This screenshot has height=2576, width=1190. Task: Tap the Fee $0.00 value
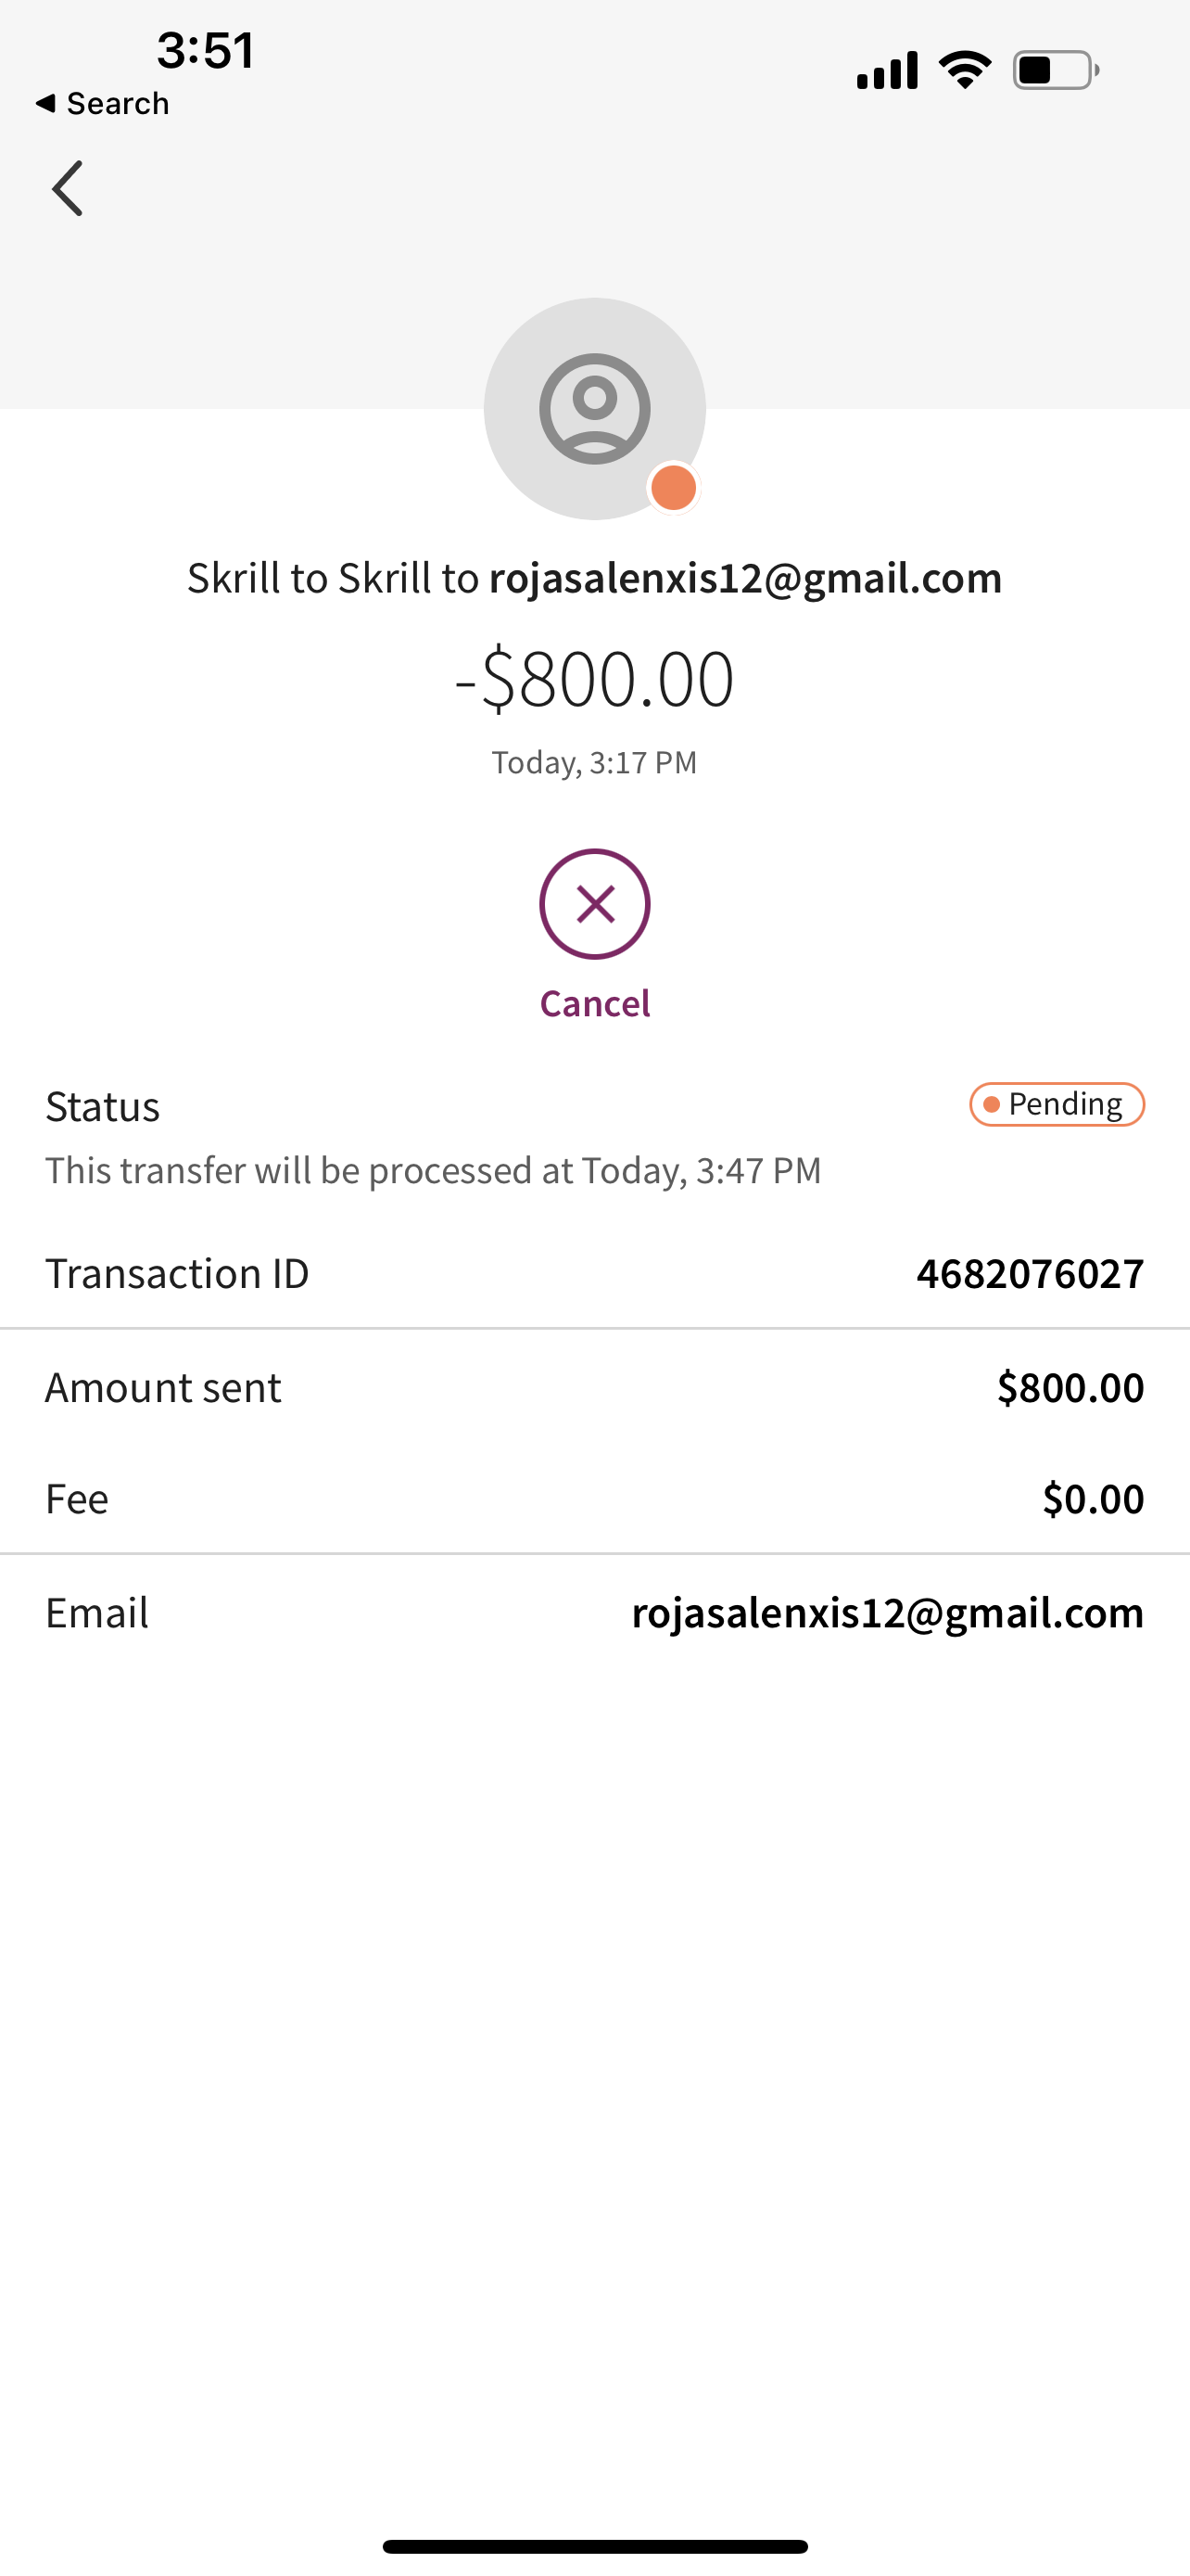[1092, 1498]
